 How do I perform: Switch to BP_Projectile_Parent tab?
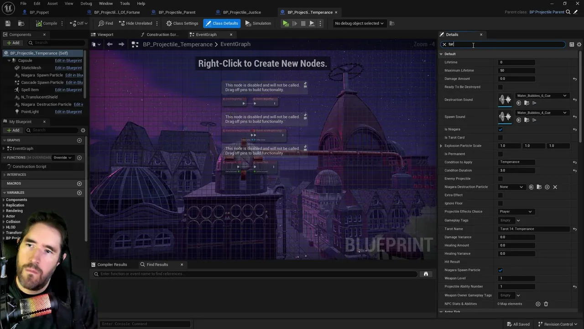point(177,12)
